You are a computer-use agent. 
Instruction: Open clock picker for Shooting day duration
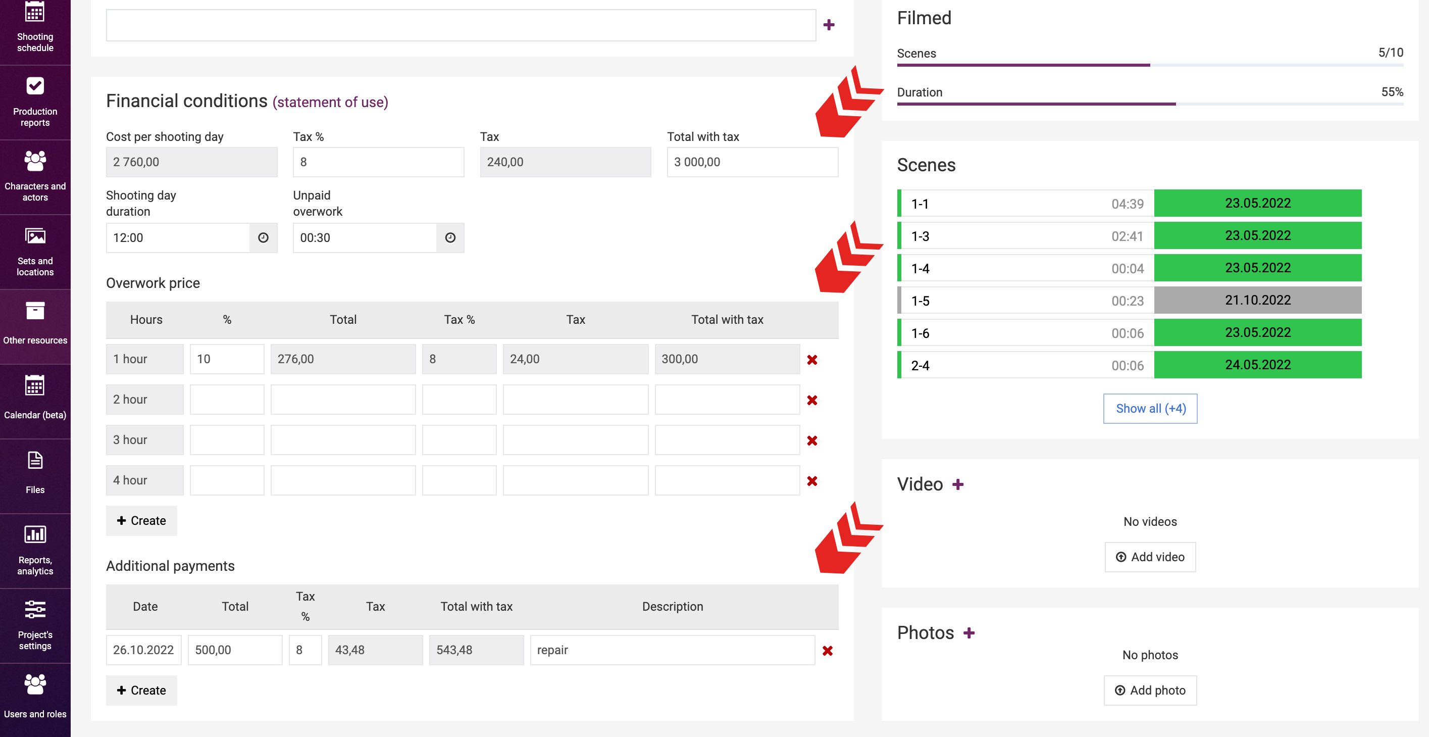[x=263, y=237]
